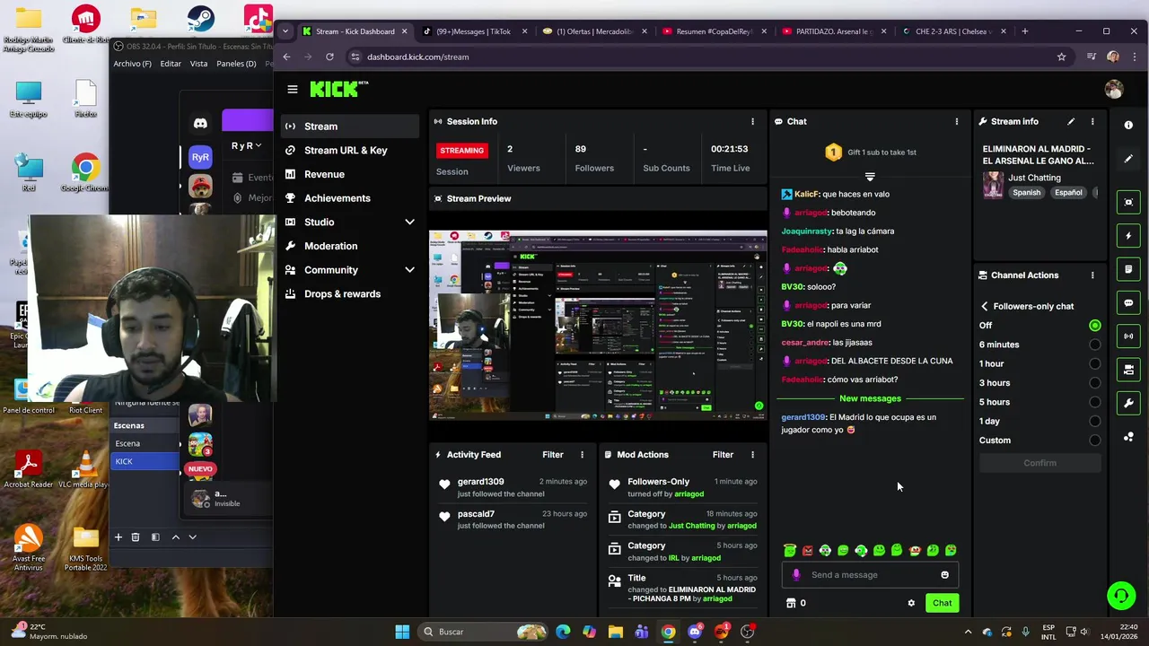
Task: Click the pencil icon in right sidebar
Action: click(1128, 159)
